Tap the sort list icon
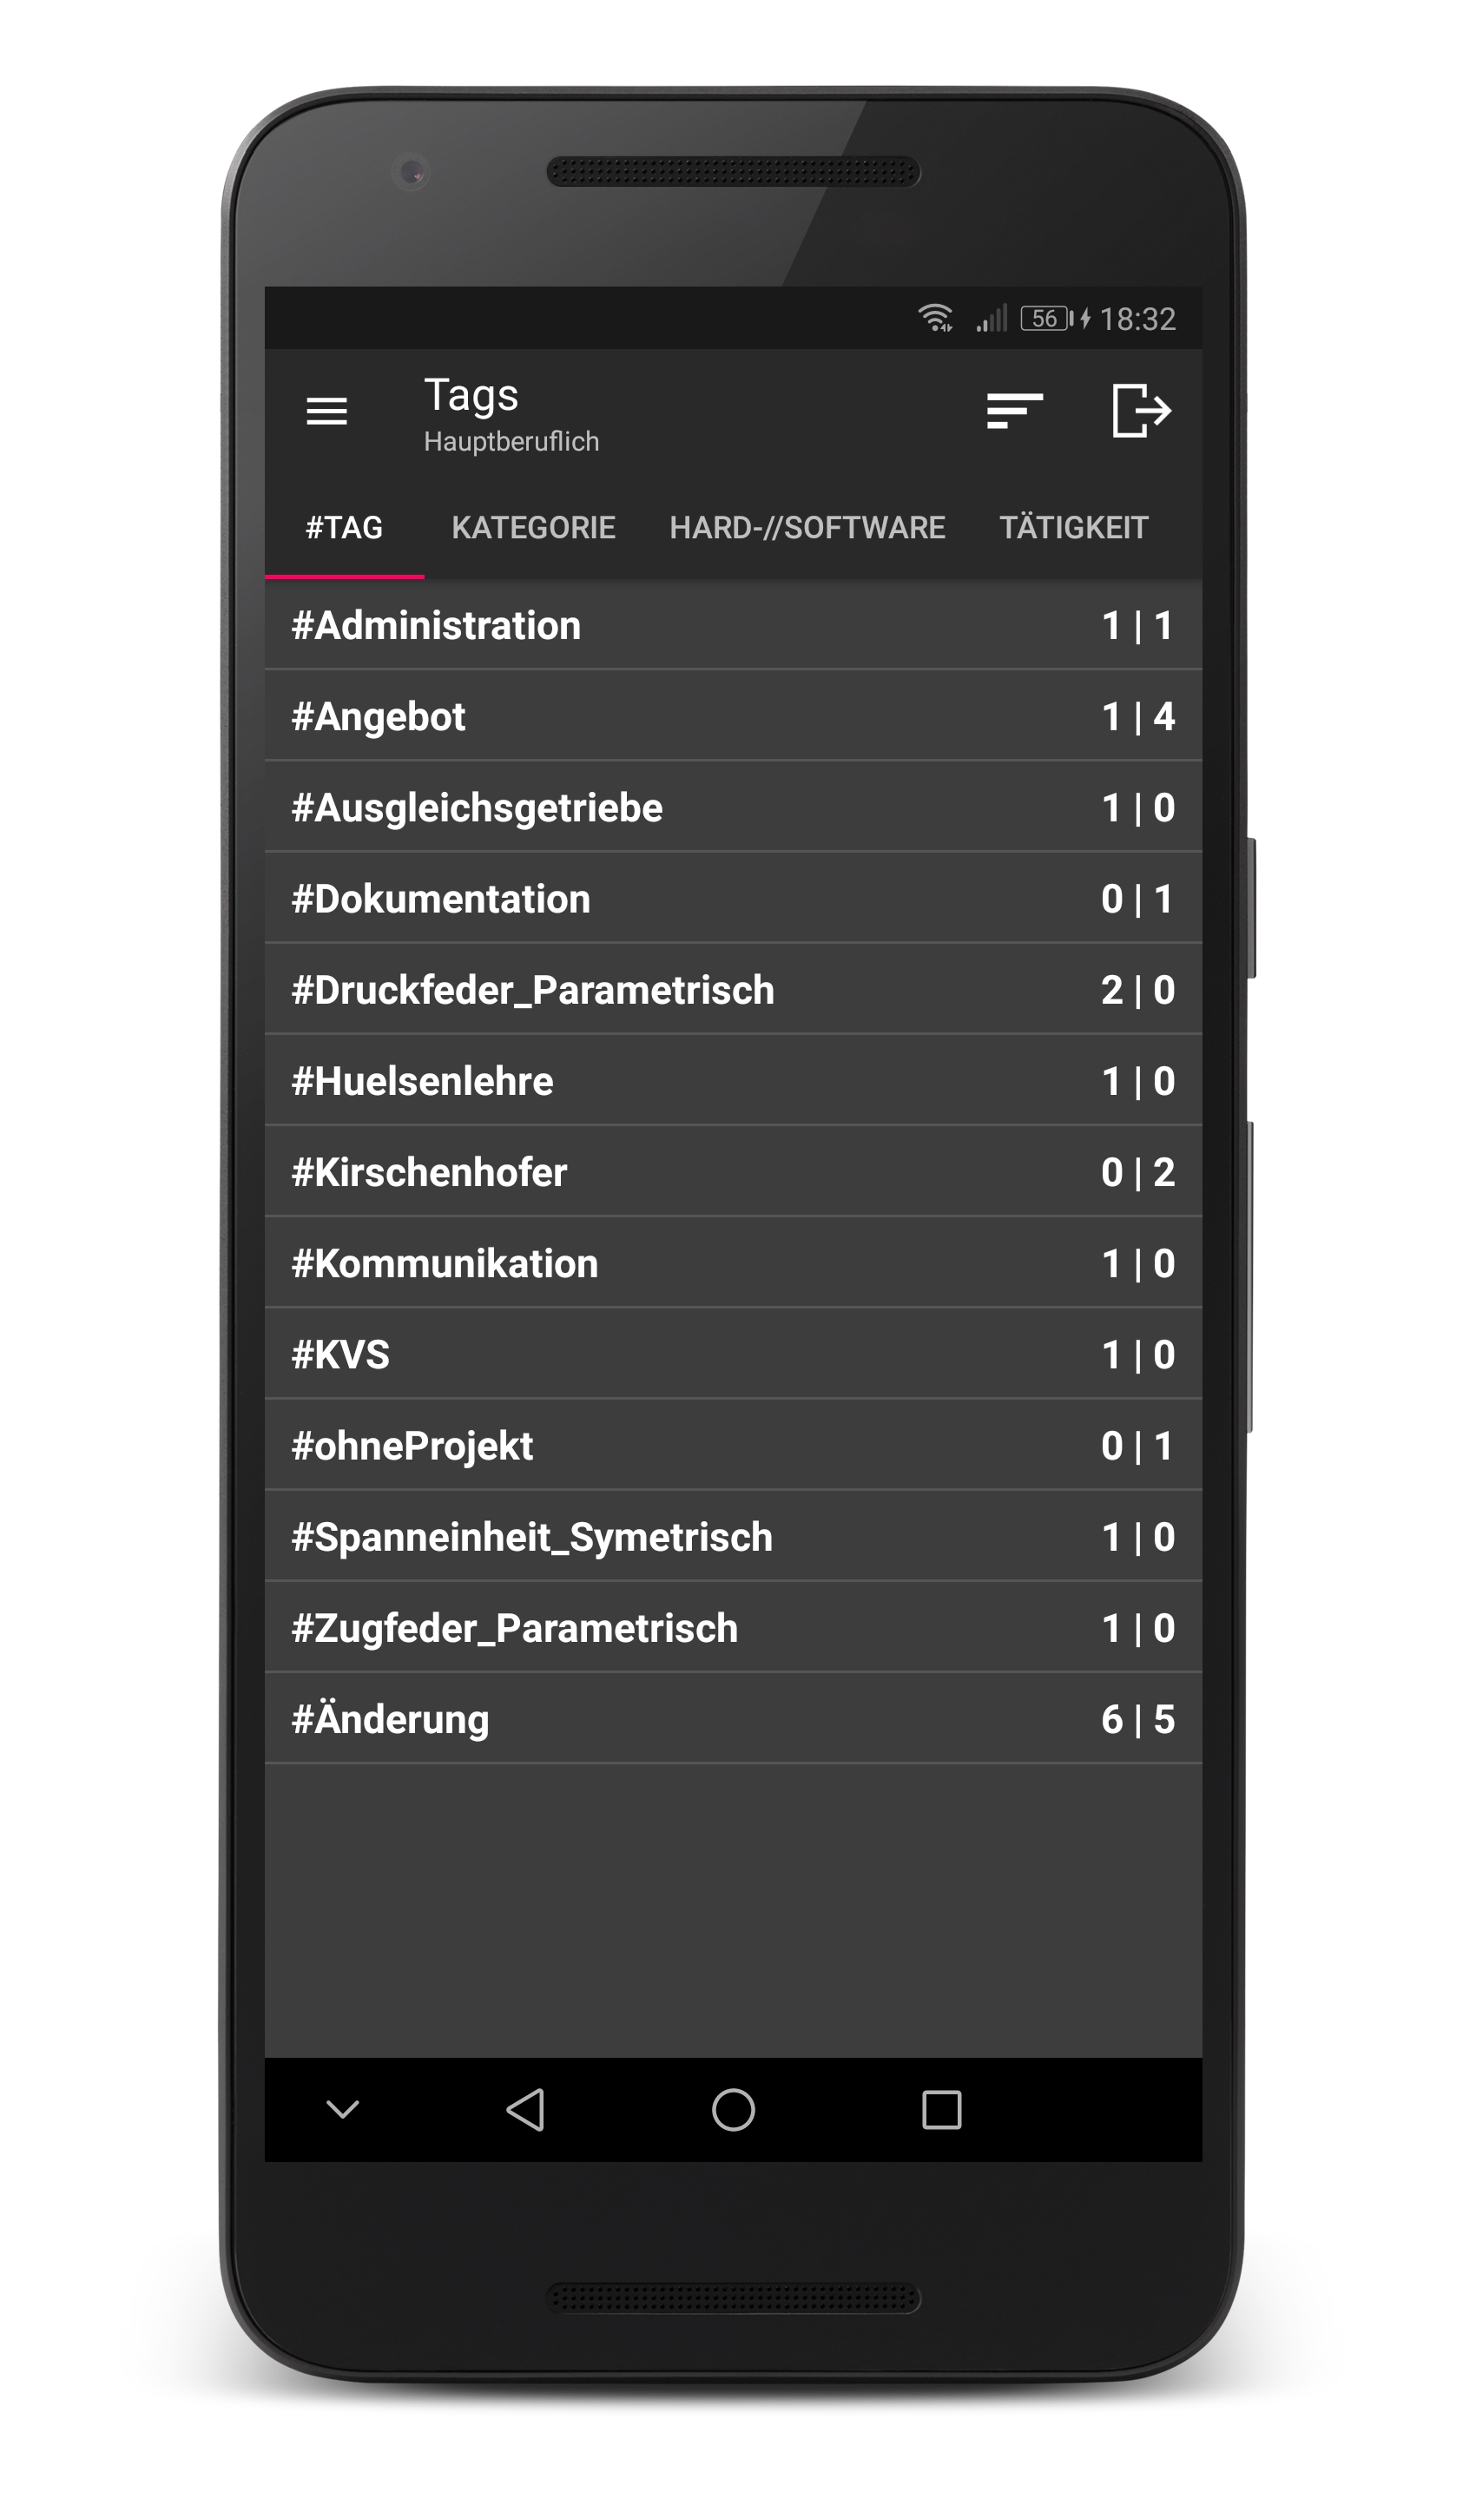 click(x=1014, y=411)
